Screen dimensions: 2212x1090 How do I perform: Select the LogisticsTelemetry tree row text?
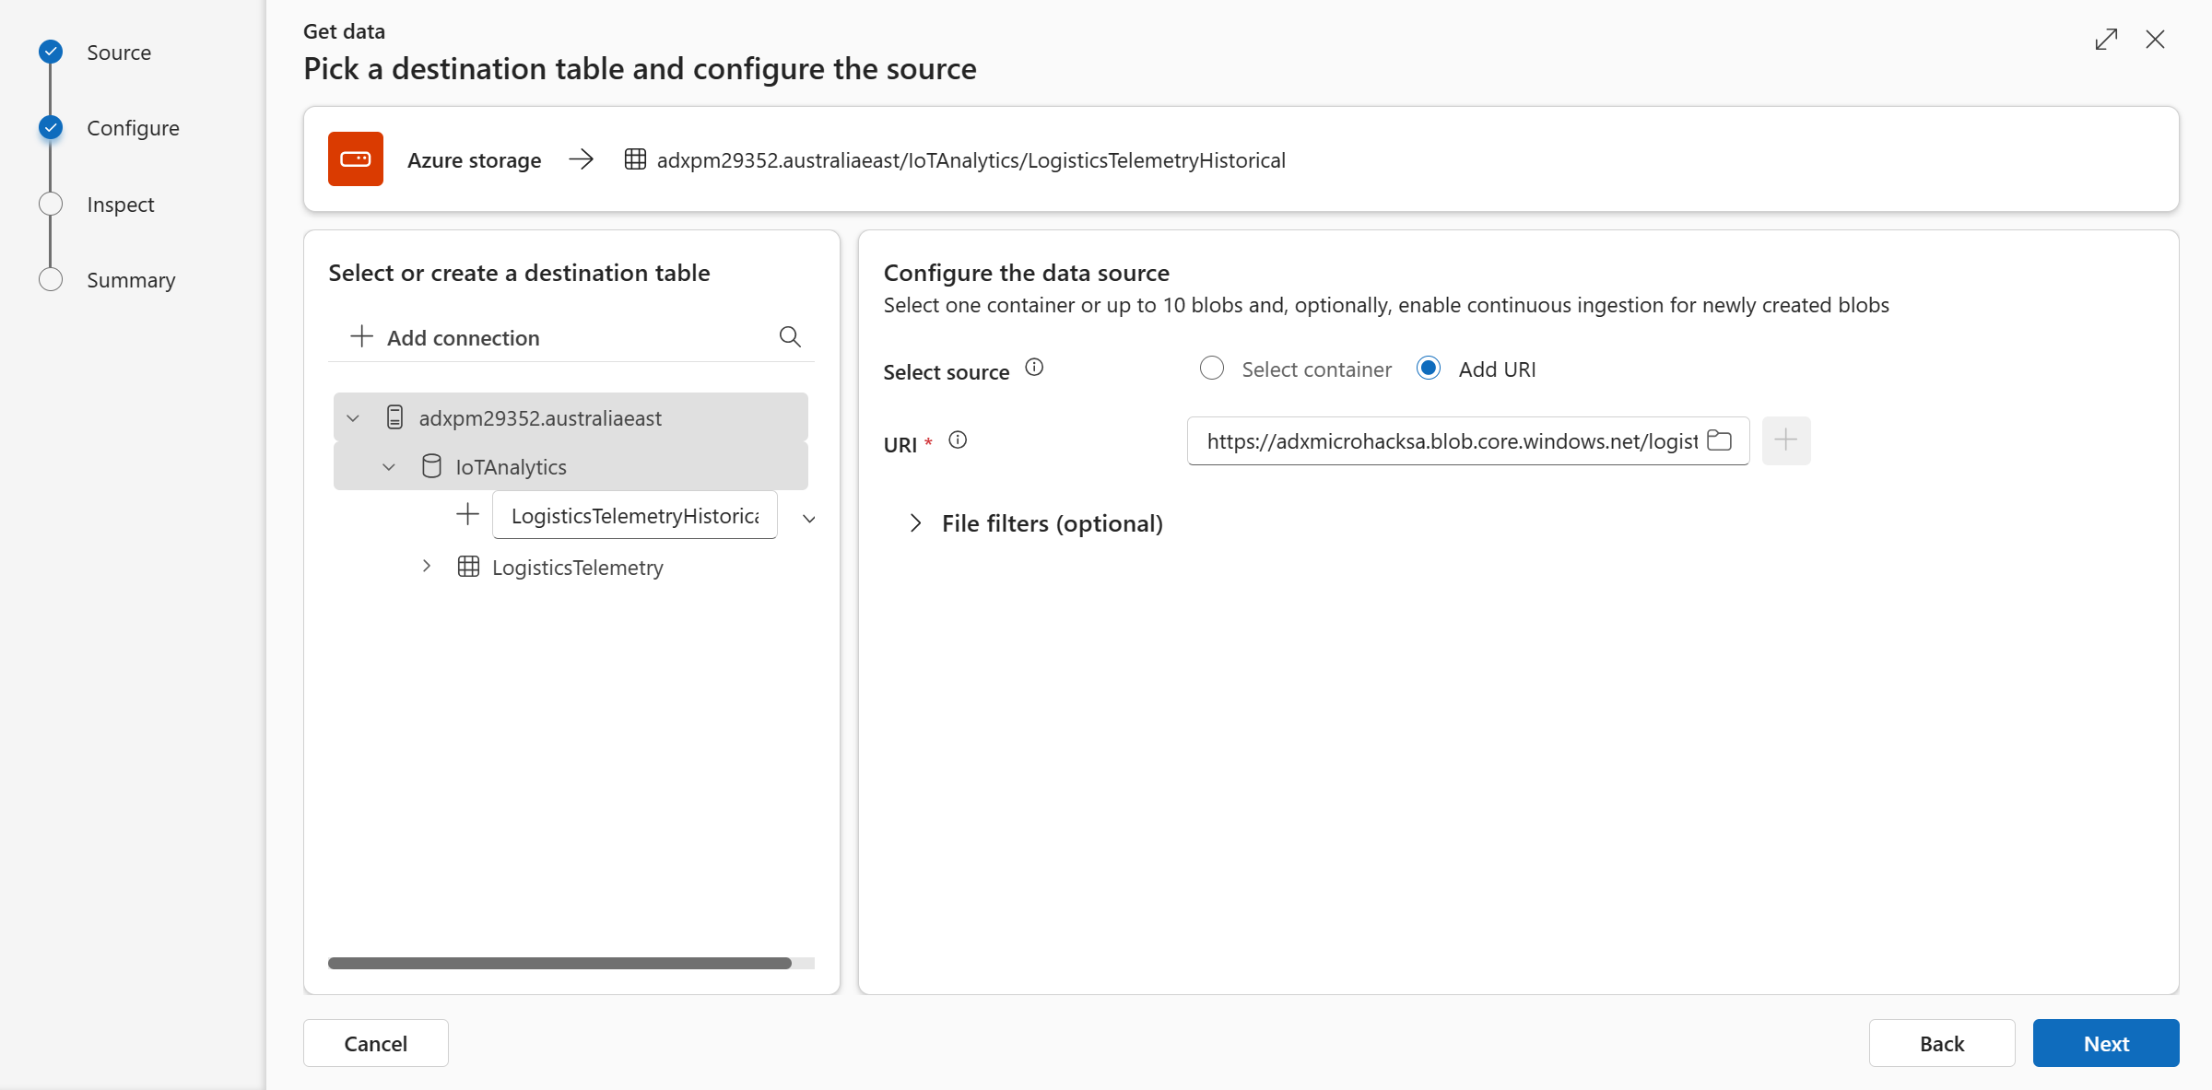point(578,568)
